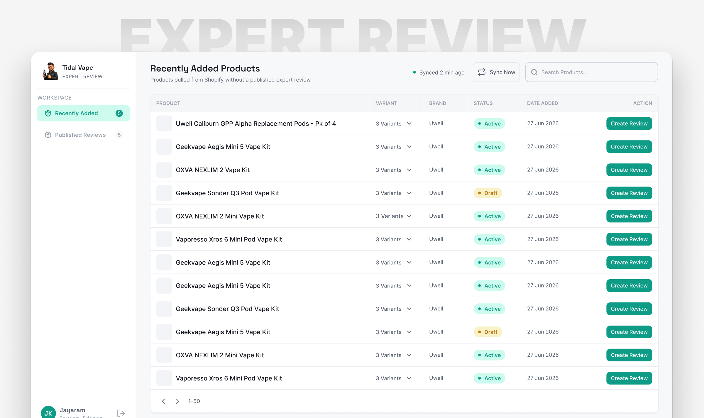Click the VARIANT column header
704x418 pixels.
point(386,103)
